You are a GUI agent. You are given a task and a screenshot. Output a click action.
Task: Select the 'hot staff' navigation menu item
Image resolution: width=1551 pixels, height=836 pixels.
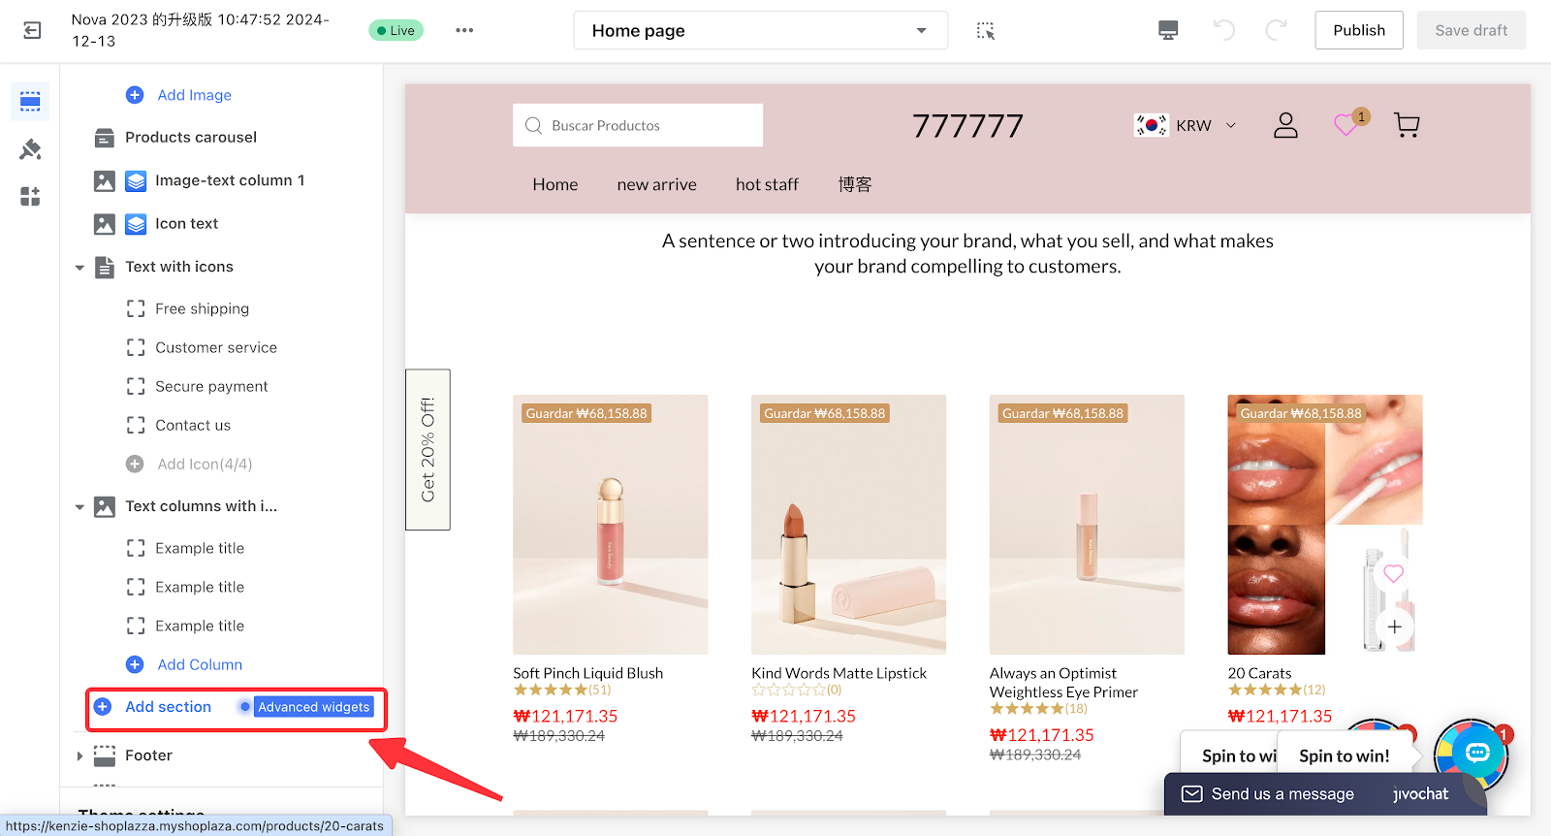pos(767,184)
